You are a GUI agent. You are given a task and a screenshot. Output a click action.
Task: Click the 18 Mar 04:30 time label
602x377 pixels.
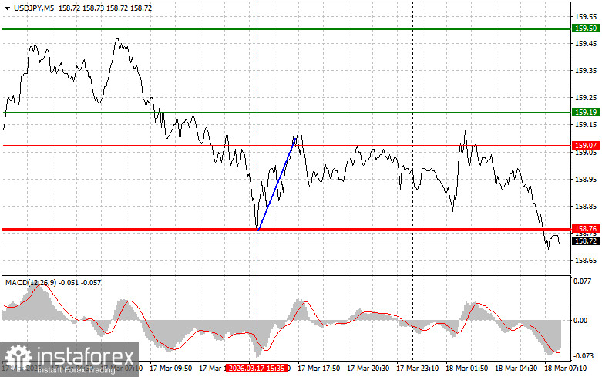(x=516, y=369)
